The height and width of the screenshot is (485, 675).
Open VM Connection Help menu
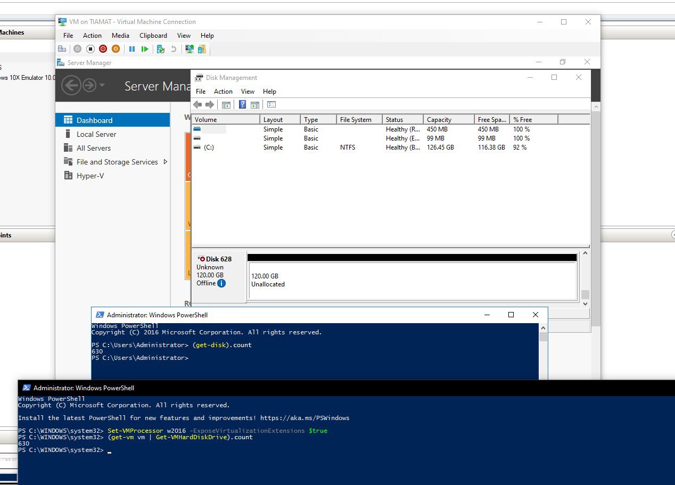(207, 36)
